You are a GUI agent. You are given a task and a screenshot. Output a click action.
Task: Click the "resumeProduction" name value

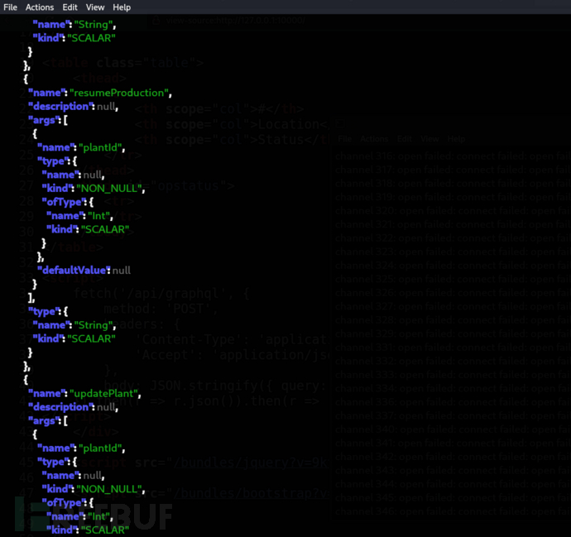point(120,93)
